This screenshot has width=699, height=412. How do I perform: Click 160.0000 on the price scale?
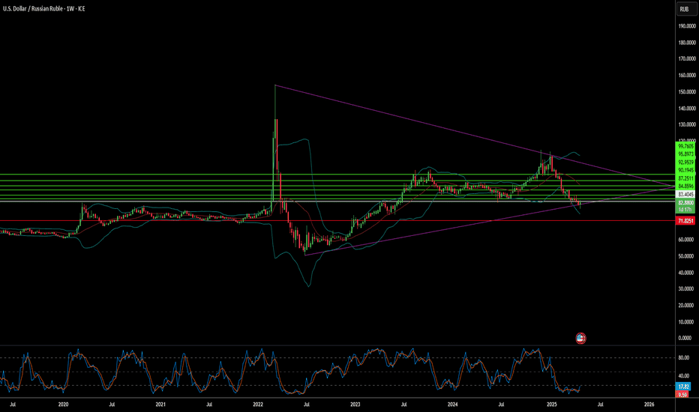(686, 75)
